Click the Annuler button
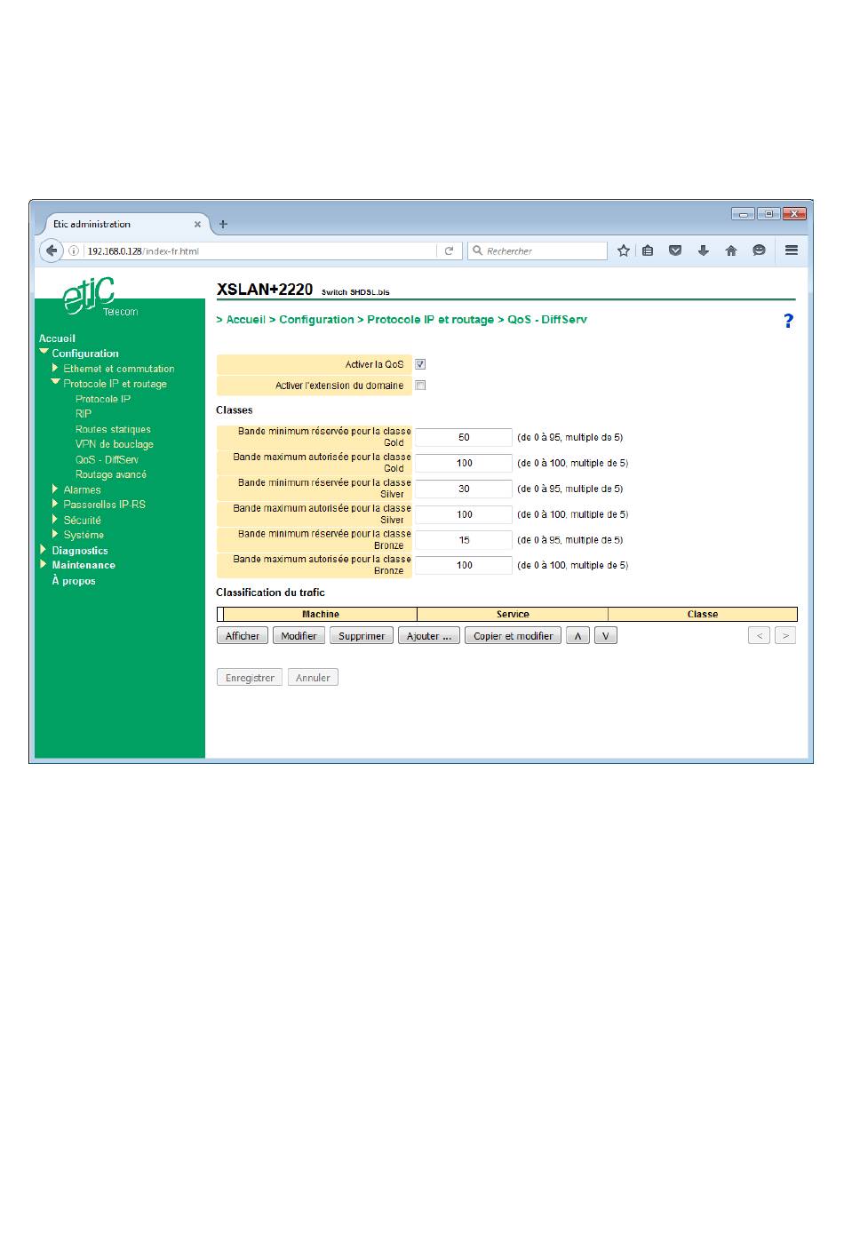 click(313, 678)
